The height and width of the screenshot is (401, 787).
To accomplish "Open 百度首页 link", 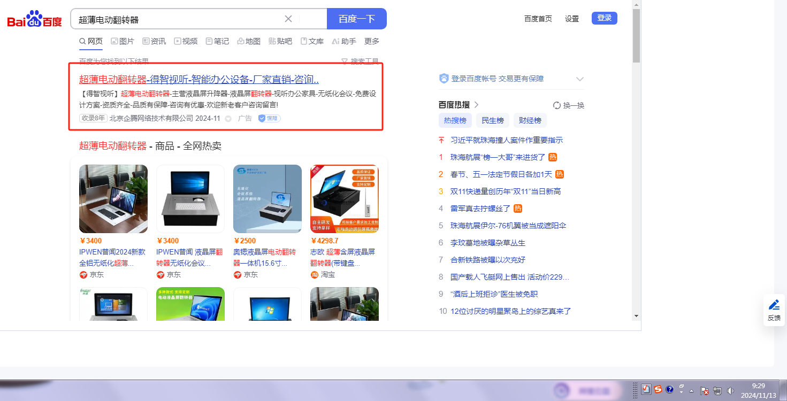I will point(538,19).
